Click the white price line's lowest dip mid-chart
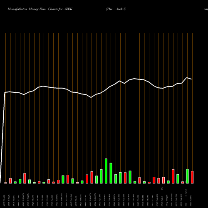The width and height of the screenshot is (208, 208). (91, 97)
